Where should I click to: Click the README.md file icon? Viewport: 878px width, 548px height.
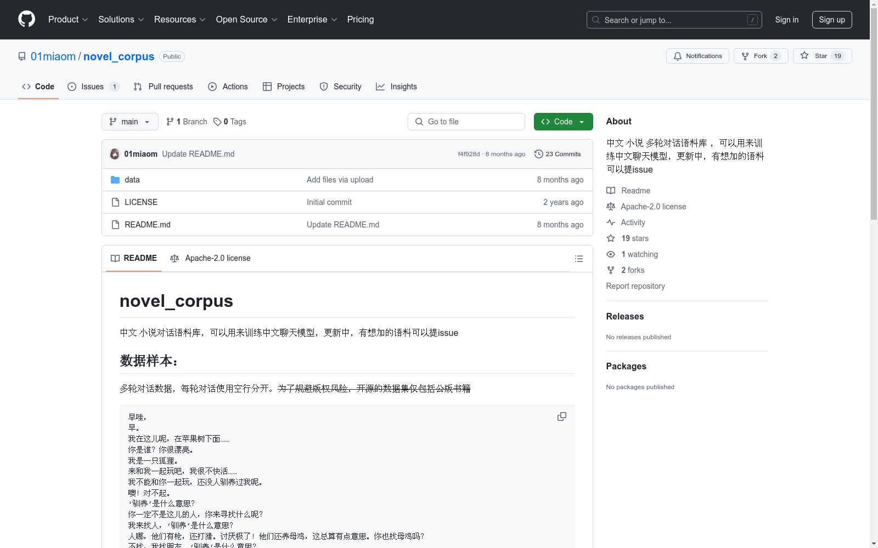pos(115,225)
